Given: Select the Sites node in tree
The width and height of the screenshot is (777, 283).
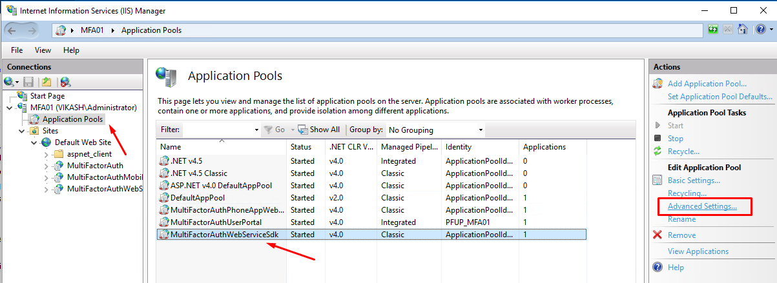Looking at the screenshot, I should tap(50, 131).
